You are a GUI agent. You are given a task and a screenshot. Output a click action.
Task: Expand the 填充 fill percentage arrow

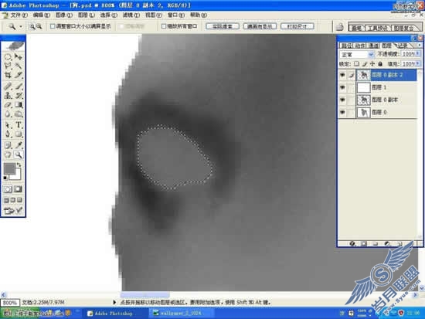(418, 63)
